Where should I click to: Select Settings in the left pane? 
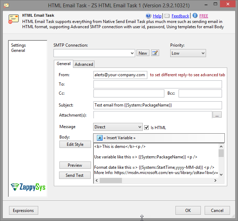[x=18, y=45]
